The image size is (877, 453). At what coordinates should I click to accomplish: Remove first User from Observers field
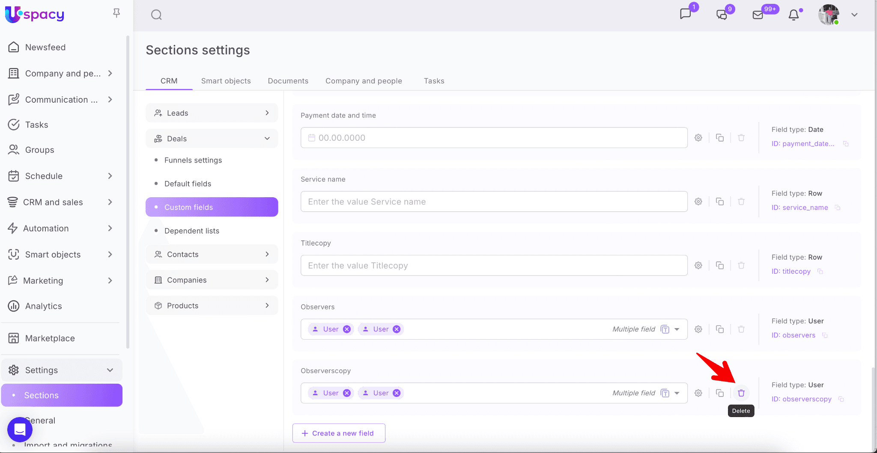(347, 329)
